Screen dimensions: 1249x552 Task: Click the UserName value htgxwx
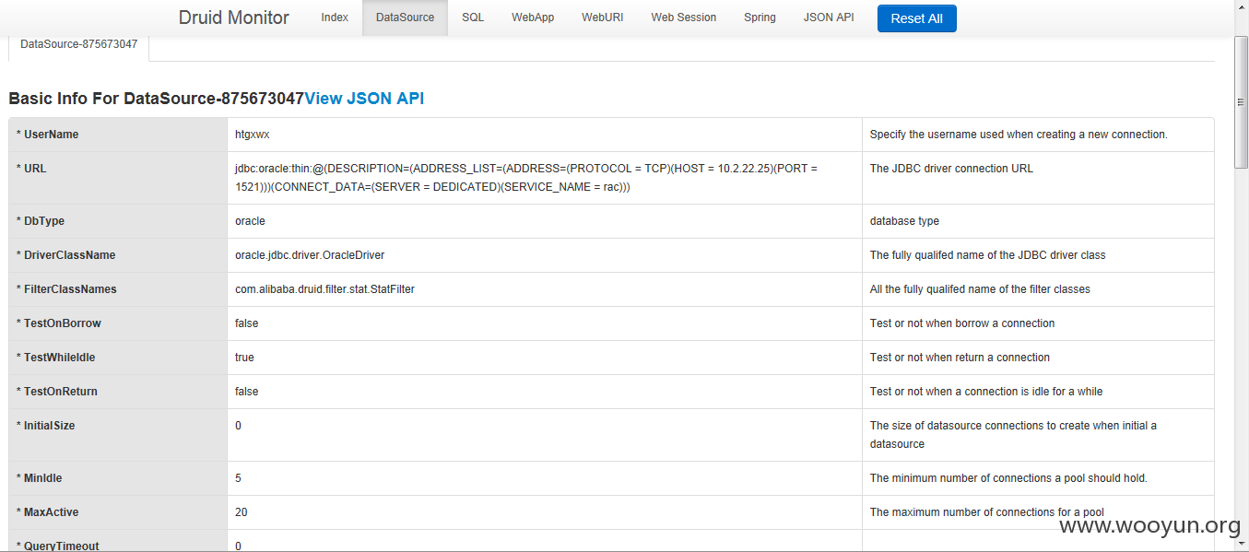(253, 135)
